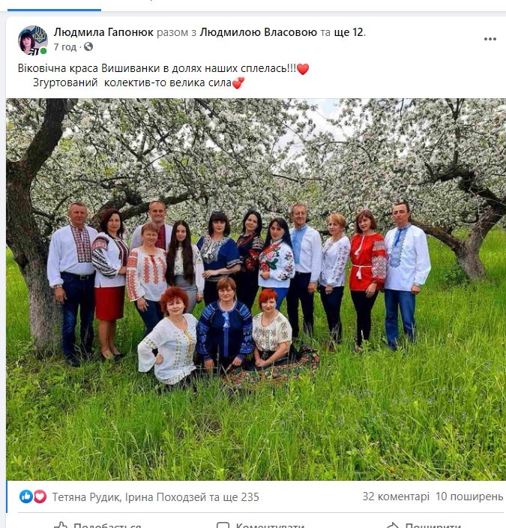Show the 32 коментарі comments

pyautogui.click(x=396, y=496)
